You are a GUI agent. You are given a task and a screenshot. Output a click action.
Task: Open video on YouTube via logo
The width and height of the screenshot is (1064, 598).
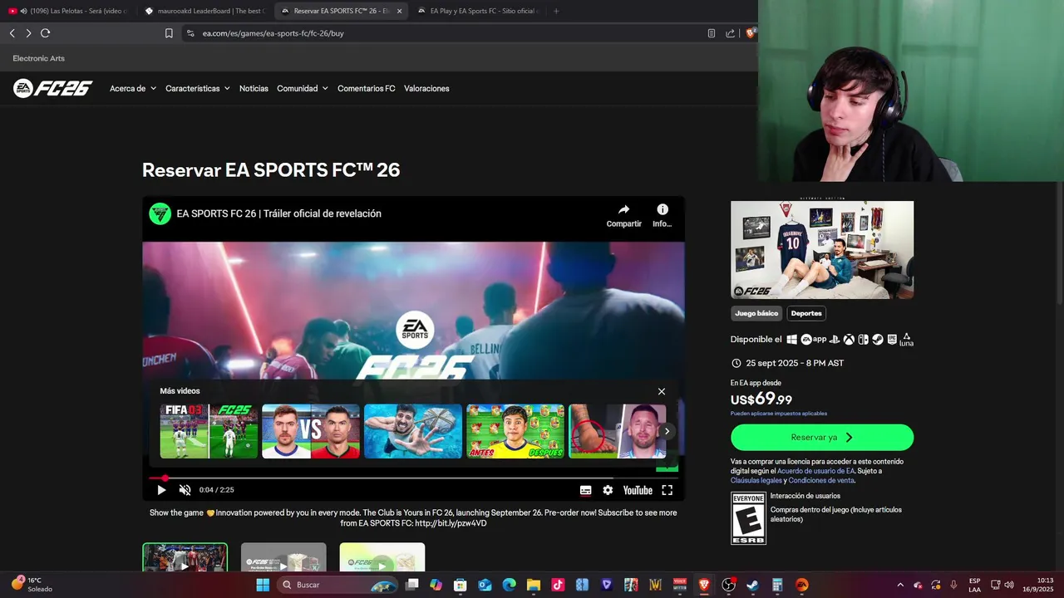[638, 490]
